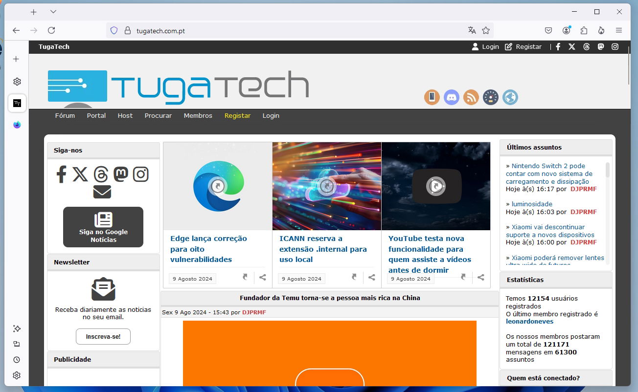Viewport: 638px width, 392px height.
Task: Click the orange mobile phone circle icon
Action: click(x=432, y=97)
